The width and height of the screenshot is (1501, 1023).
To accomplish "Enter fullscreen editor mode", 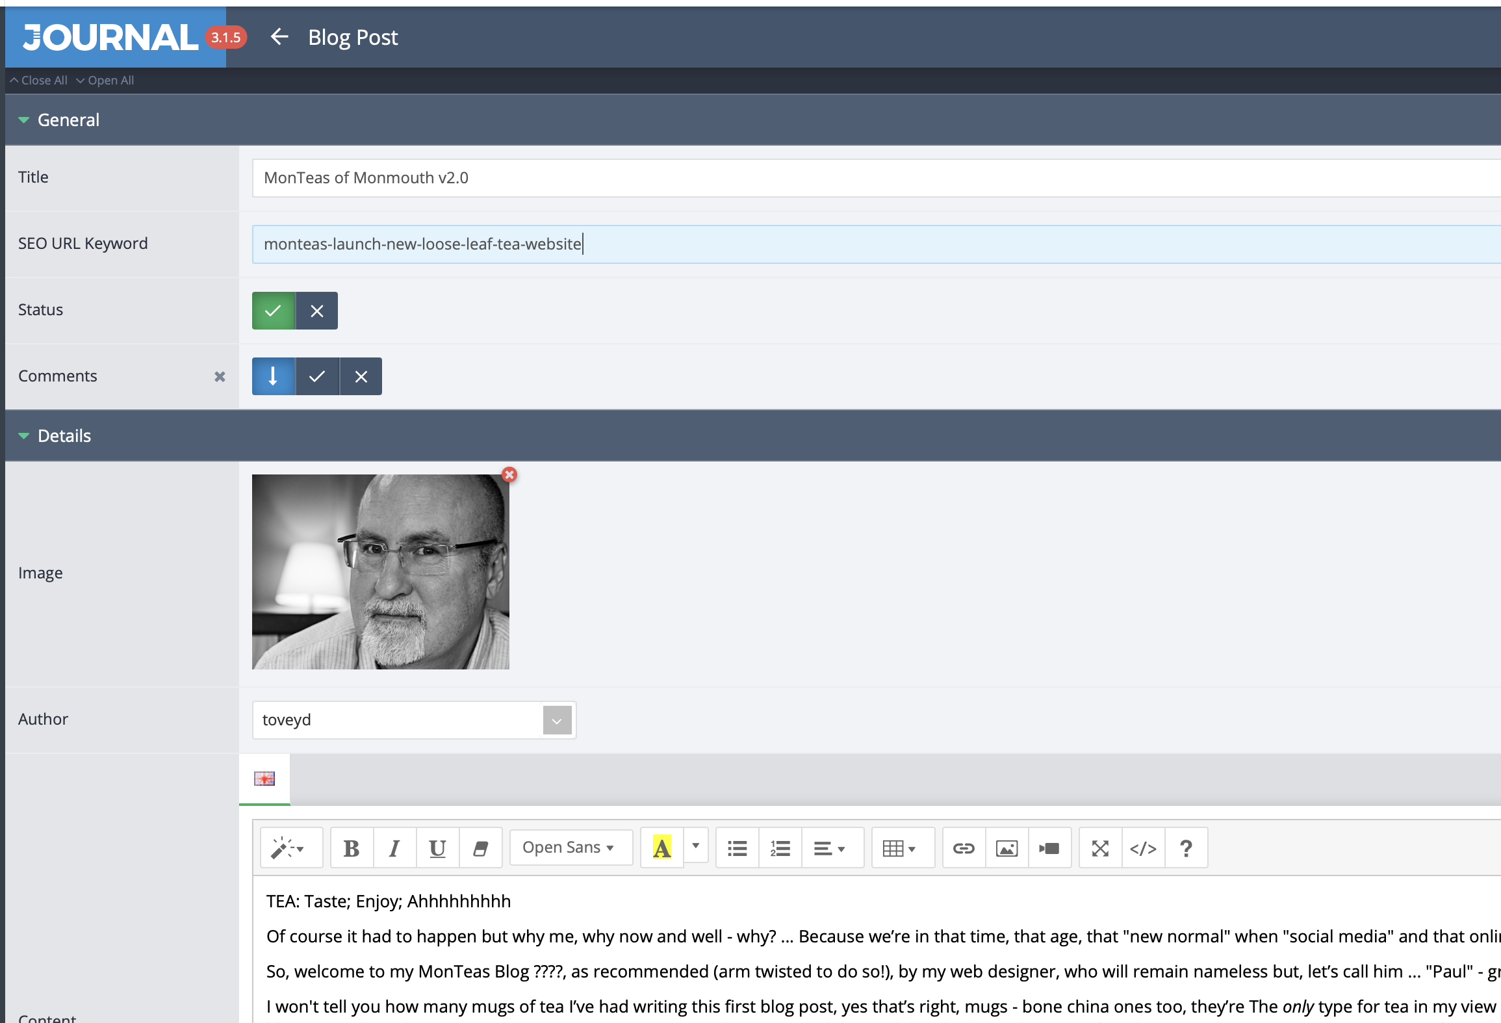I will tap(1100, 848).
